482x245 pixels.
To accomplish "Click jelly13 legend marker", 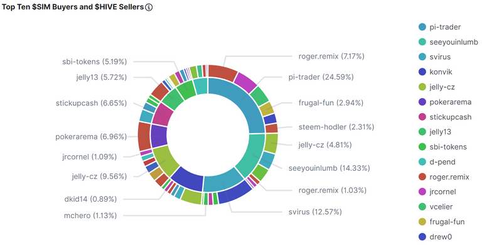I will [422, 132].
